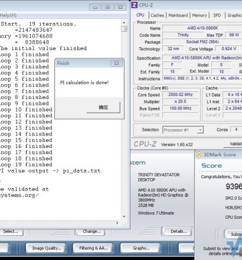Click the Package value Socket FM2 (904)
Image resolution: width=242 pixels, height=260 pixels.
[x=202, y=42]
